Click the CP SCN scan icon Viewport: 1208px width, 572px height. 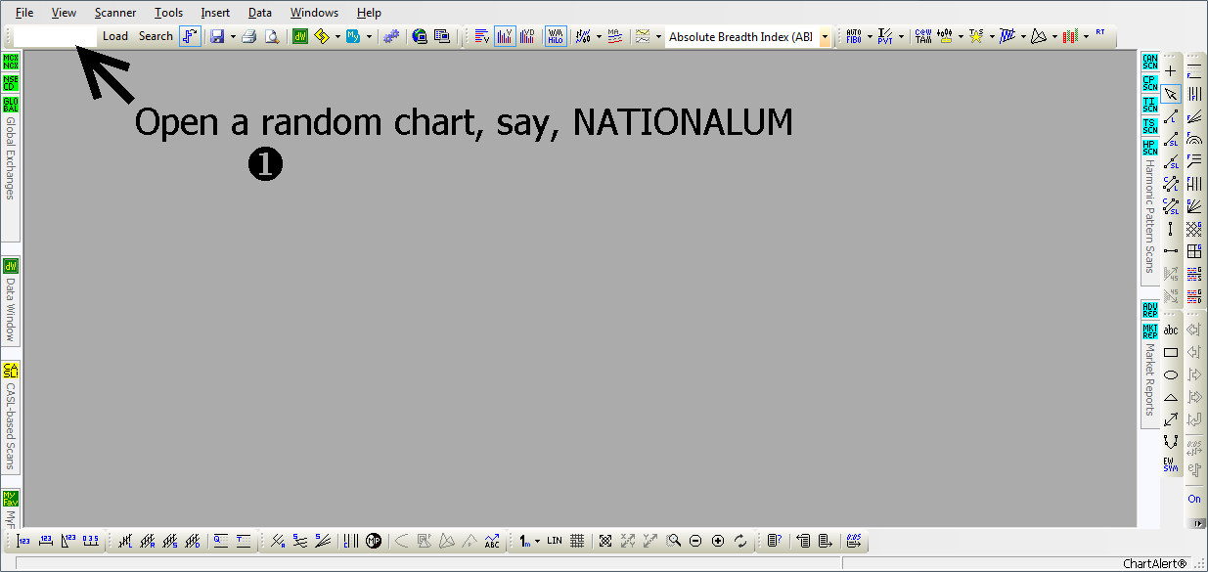click(x=1150, y=83)
